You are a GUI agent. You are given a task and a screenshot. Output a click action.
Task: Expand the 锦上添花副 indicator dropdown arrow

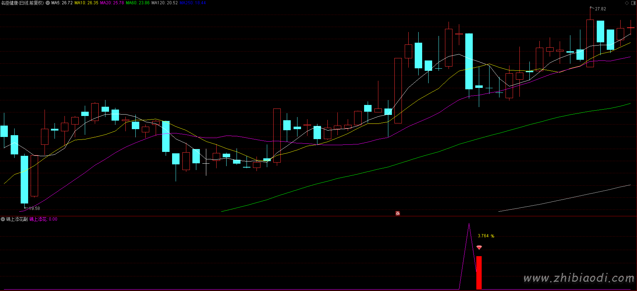3,219
